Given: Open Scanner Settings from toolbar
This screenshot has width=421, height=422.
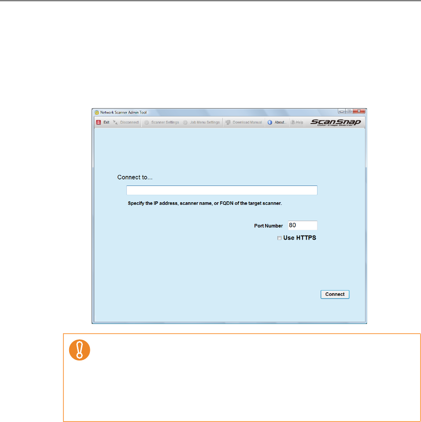Looking at the screenshot, I should click(x=165, y=122).
